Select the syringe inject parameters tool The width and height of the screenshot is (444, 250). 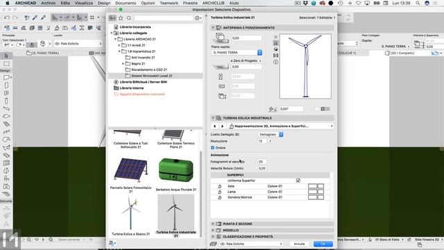43,17
